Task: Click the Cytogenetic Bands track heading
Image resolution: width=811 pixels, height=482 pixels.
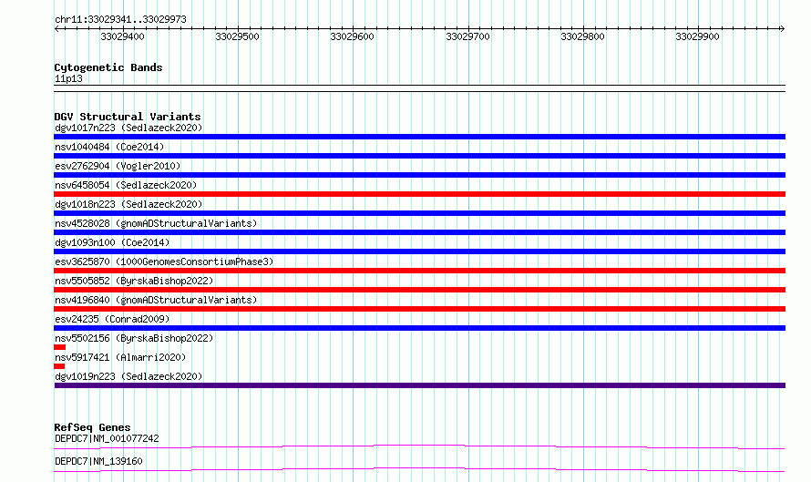Action: 108,67
